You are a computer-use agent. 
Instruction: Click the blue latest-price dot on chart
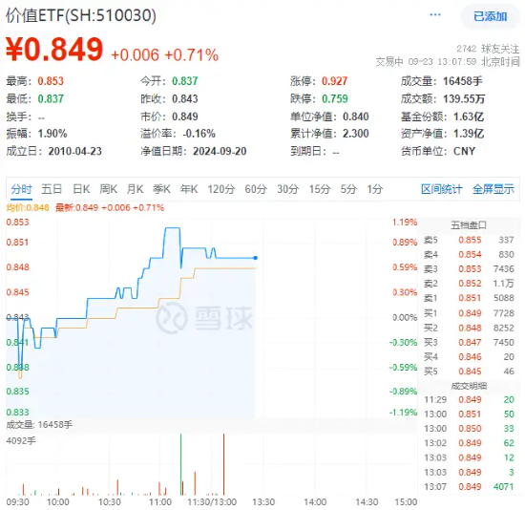tap(256, 258)
